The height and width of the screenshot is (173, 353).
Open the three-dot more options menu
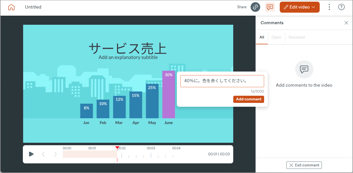[329, 7]
